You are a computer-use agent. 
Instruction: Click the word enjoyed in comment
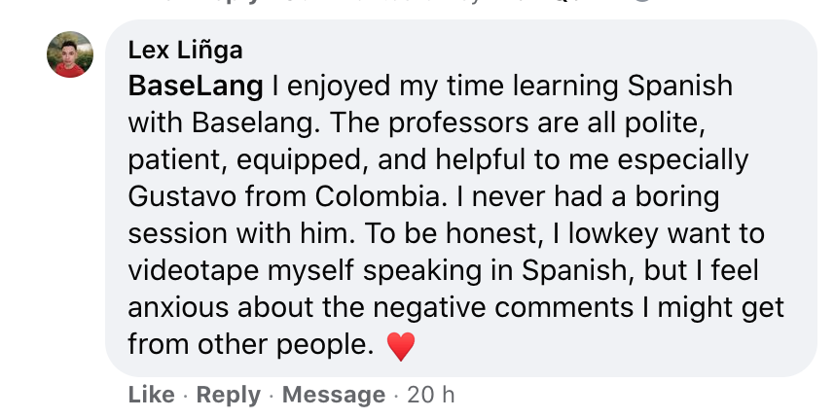coord(336,87)
